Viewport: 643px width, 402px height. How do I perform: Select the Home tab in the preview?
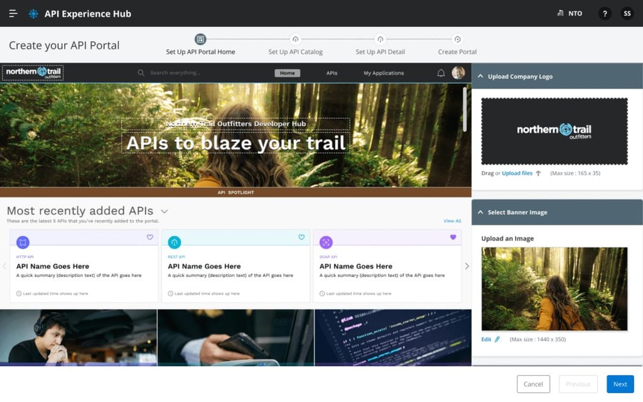(287, 73)
